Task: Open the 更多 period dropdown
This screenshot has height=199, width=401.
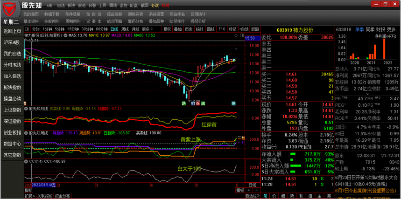Action: pos(148,29)
